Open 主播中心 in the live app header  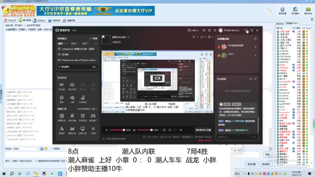coord(193,30)
